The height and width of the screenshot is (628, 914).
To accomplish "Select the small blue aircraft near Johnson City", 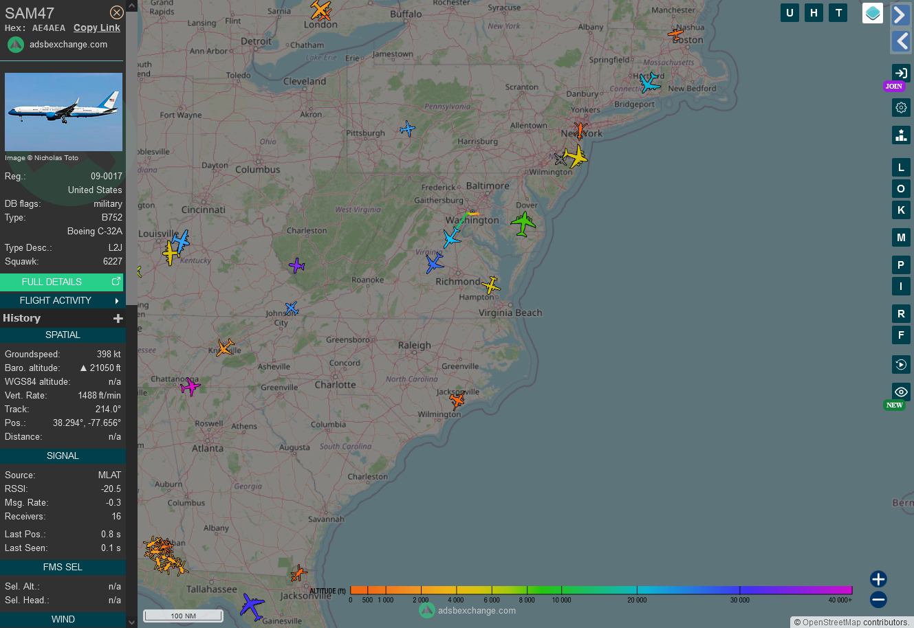I will pyautogui.click(x=292, y=308).
